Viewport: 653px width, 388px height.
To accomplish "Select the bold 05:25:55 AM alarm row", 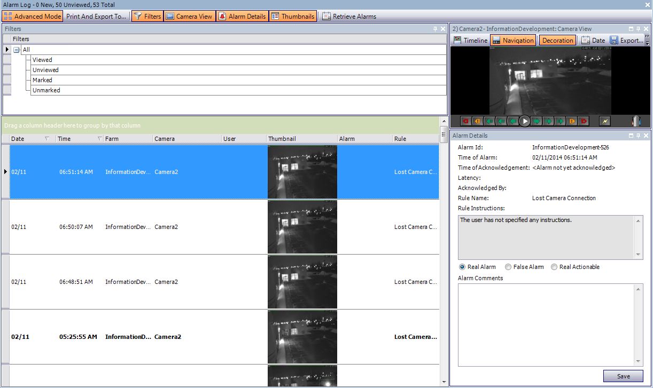I will [224, 337].
